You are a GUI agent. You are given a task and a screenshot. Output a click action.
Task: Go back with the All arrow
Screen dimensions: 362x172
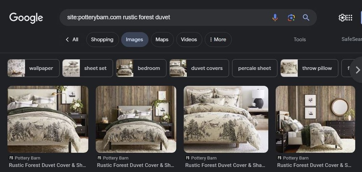(72, 39)
